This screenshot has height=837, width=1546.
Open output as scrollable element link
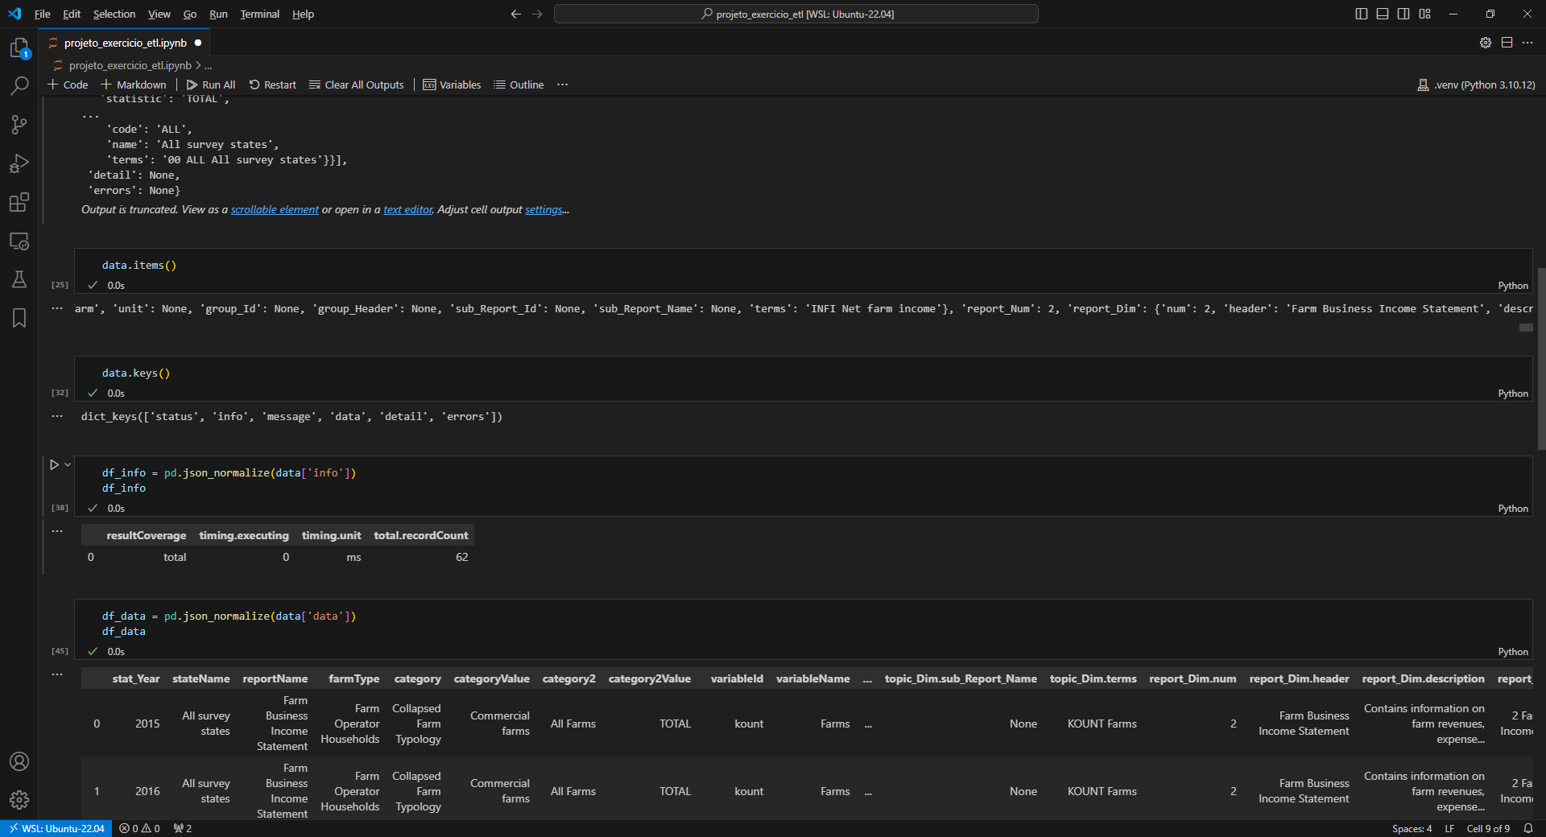point(275,209)
